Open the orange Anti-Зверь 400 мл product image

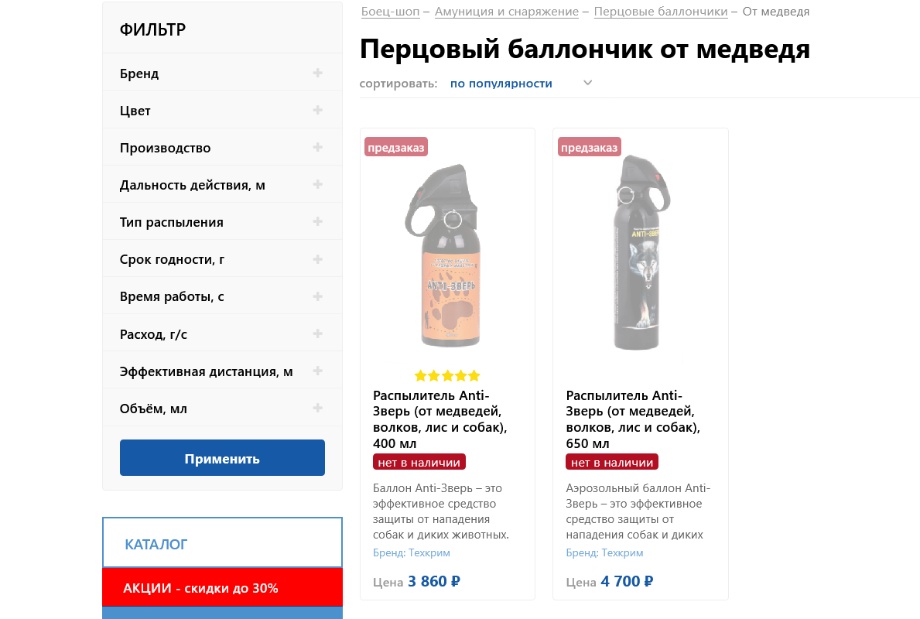[447, 256]
